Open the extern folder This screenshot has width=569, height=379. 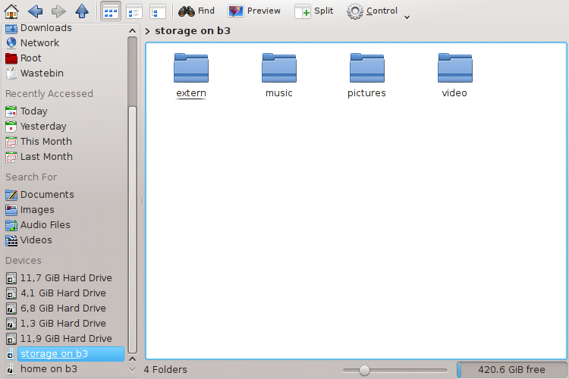(191, 76)
